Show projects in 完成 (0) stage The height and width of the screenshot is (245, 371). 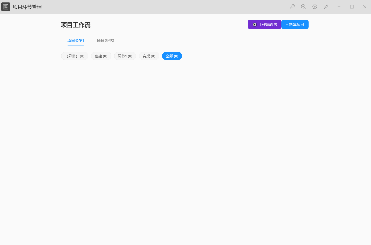coord(149,56)
